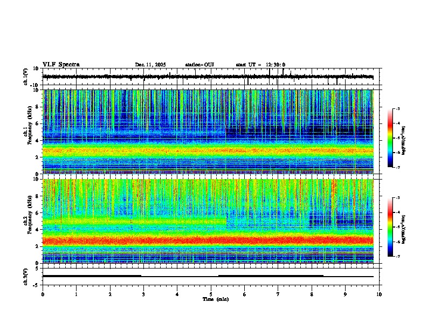This screenshot has height=330, width=427.
Task: Click the ch.3 voltage trace panel
Action: 212,277
